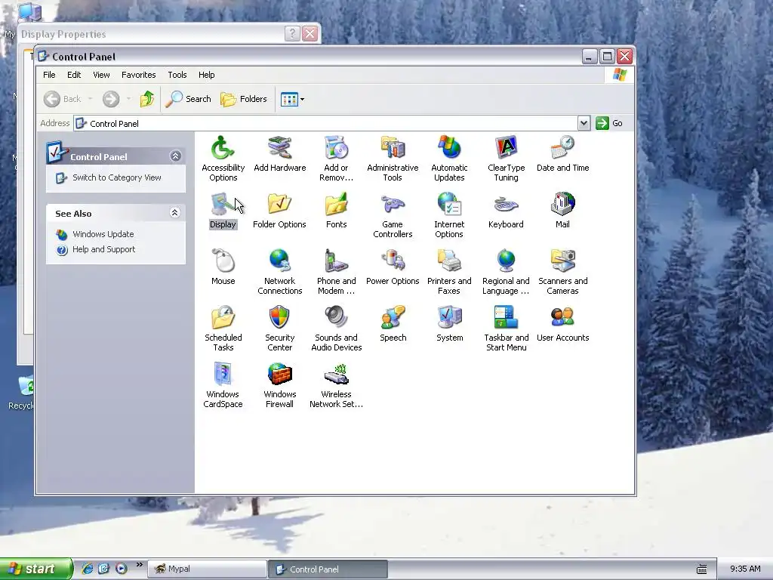Image resolution: width=773 pixels, height=580 pixels.
Task: Click the Go button
Action: point(609,123)
